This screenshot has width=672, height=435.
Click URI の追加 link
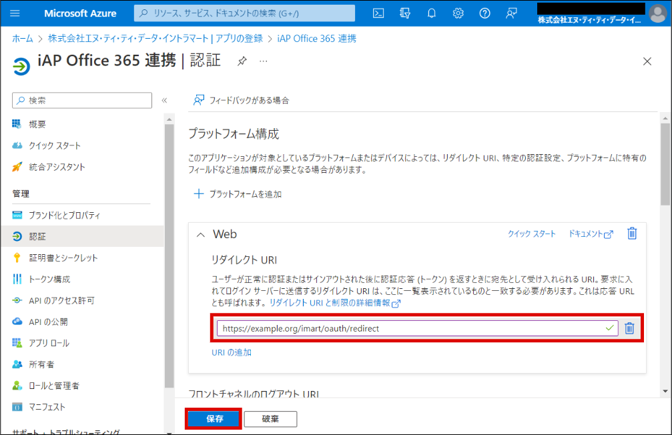[231, 352]
